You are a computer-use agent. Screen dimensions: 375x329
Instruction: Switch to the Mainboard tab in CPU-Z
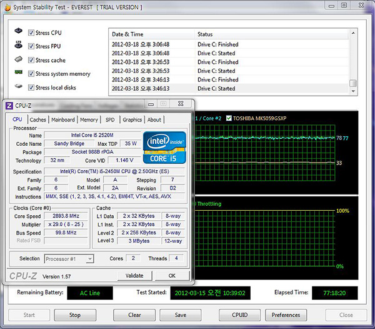63,119
